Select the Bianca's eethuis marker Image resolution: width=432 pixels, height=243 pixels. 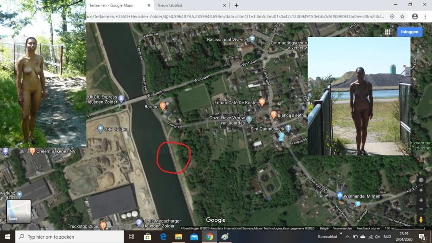[x=273, y=115]
